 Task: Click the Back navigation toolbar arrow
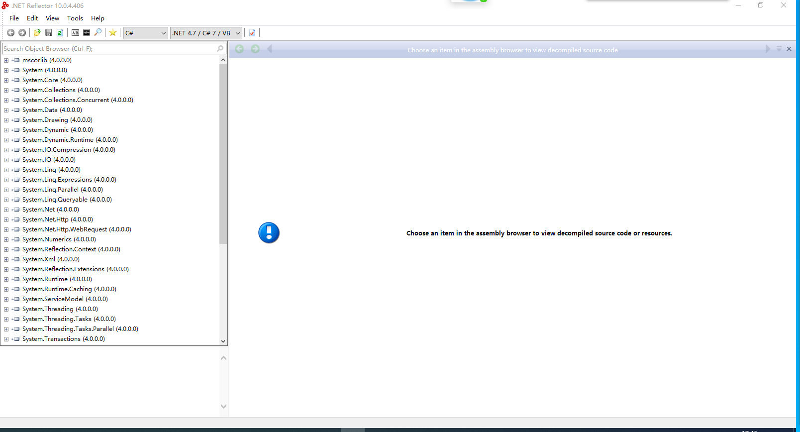[x=10, y=33]
